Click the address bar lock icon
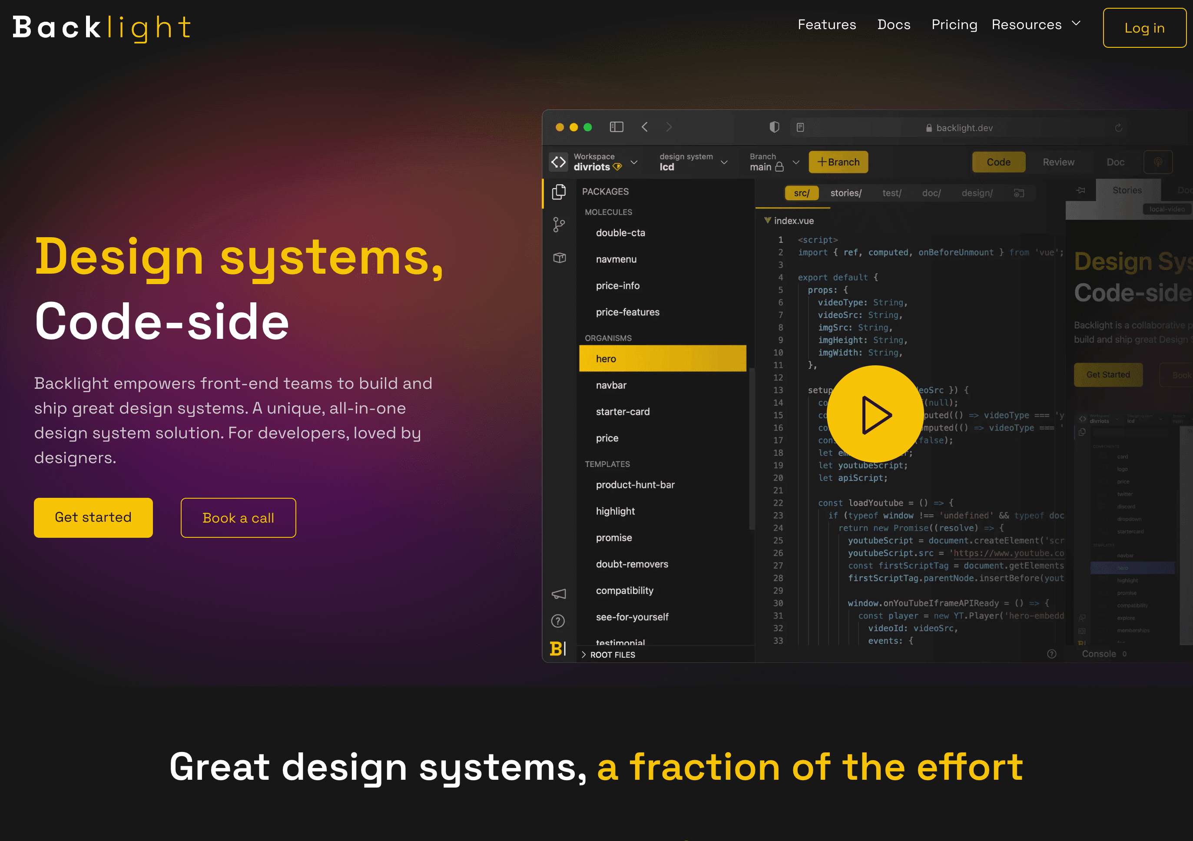This screenshot has width=1193, height=841. (x=929, y=128)
